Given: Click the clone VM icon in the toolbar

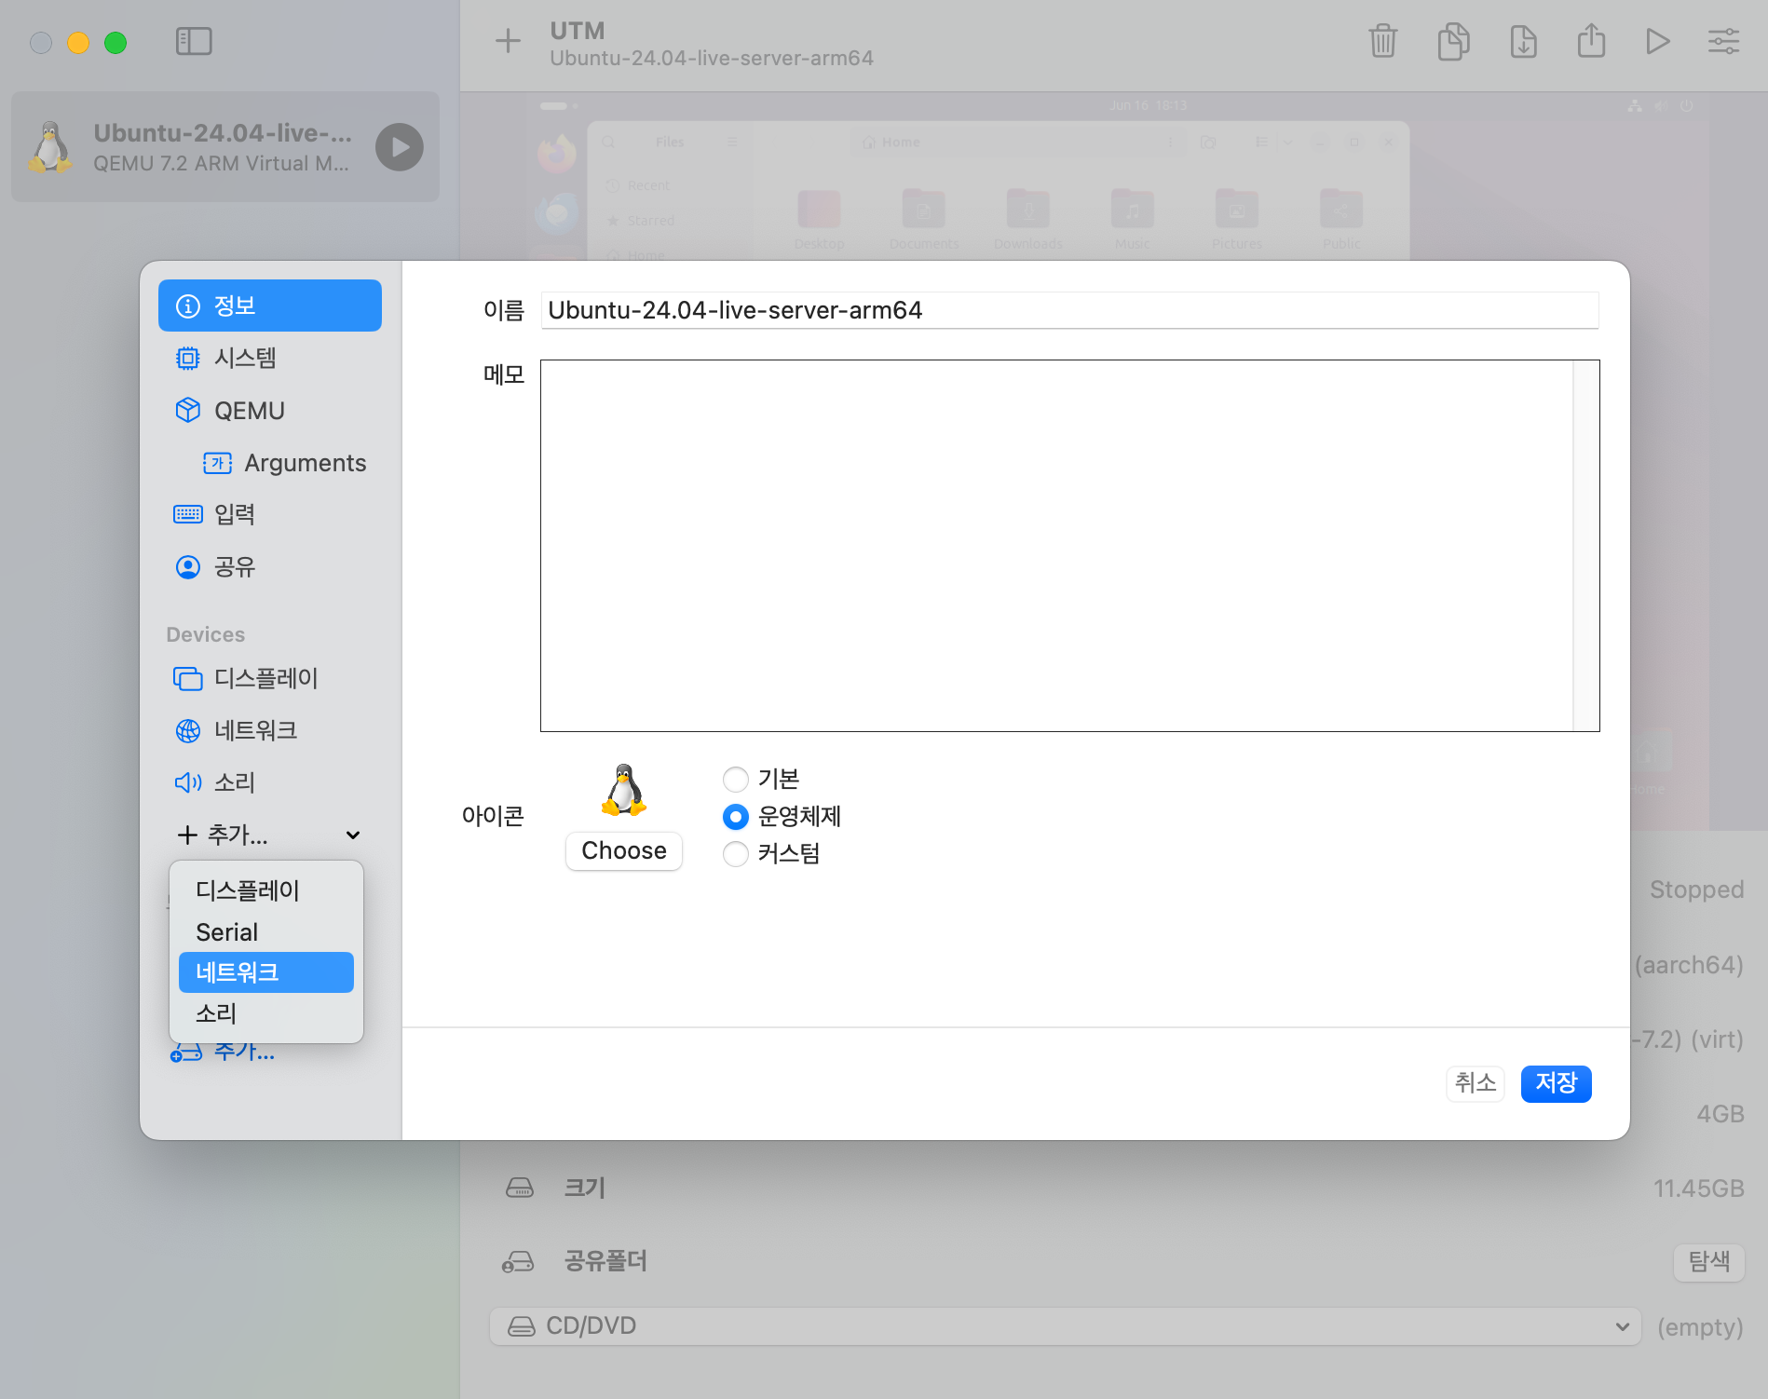Looking at the screenshot, I should (1453, 42).
